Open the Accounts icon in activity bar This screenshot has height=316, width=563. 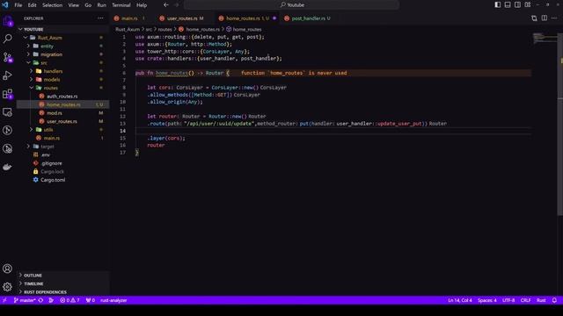coord(8,269)
